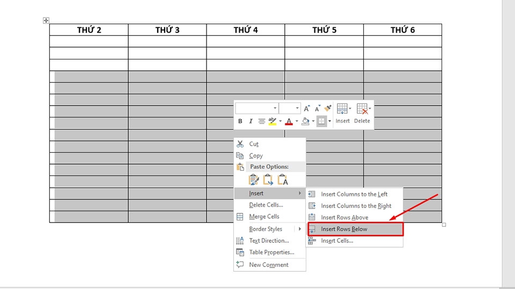Click the Insert Columns Right icon
Viewport: 515px width, 289px height.
tap(312, 206)
